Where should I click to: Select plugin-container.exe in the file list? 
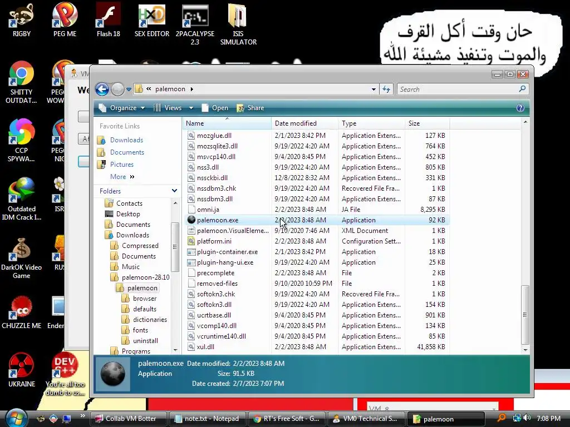[x=227, y=252]
